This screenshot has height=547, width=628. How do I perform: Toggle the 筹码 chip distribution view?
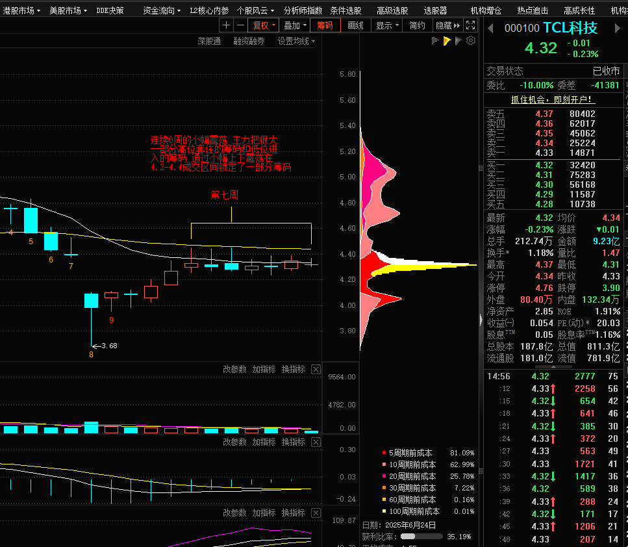(325, 25)
